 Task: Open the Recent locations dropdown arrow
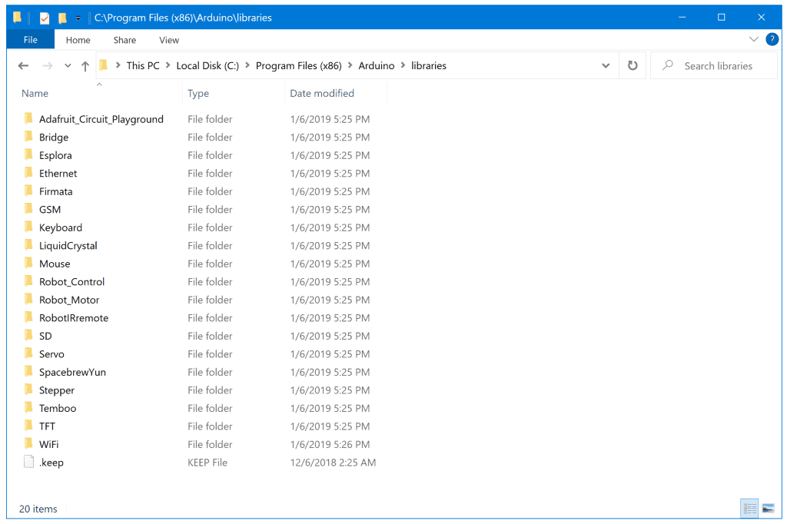coord(68,66)
